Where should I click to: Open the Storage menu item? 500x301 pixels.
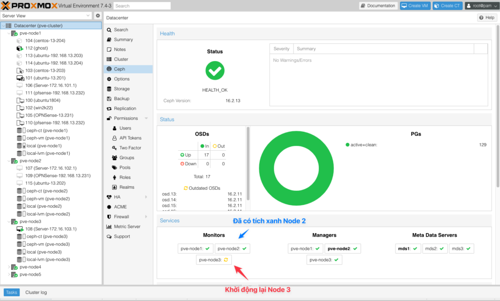pos(128,89)
